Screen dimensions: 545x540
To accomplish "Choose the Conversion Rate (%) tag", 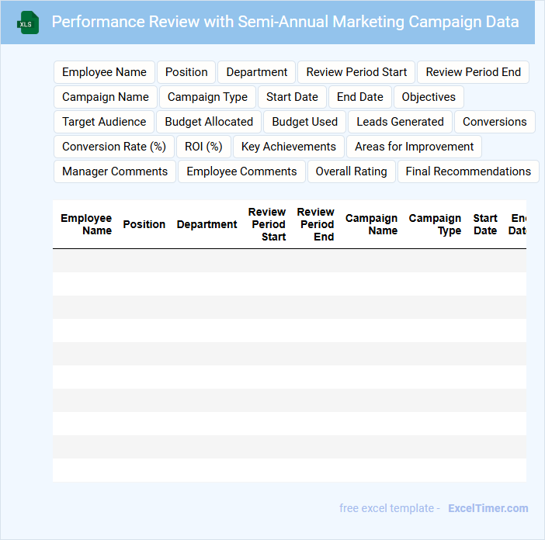I will [x=114, y=147].
